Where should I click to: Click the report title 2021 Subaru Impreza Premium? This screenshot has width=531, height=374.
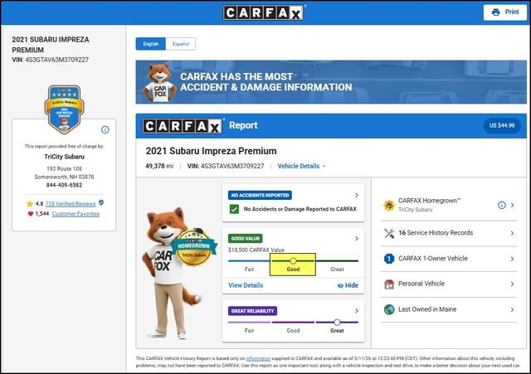pos(211,151)
